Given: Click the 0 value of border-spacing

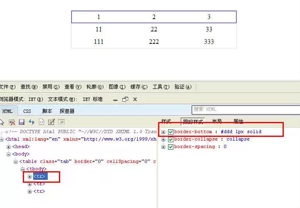Looking at the screenshot, I should (x=225, y=147).
